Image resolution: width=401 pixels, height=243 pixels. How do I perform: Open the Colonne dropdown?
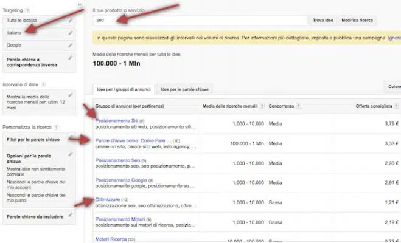click(392, 87)
